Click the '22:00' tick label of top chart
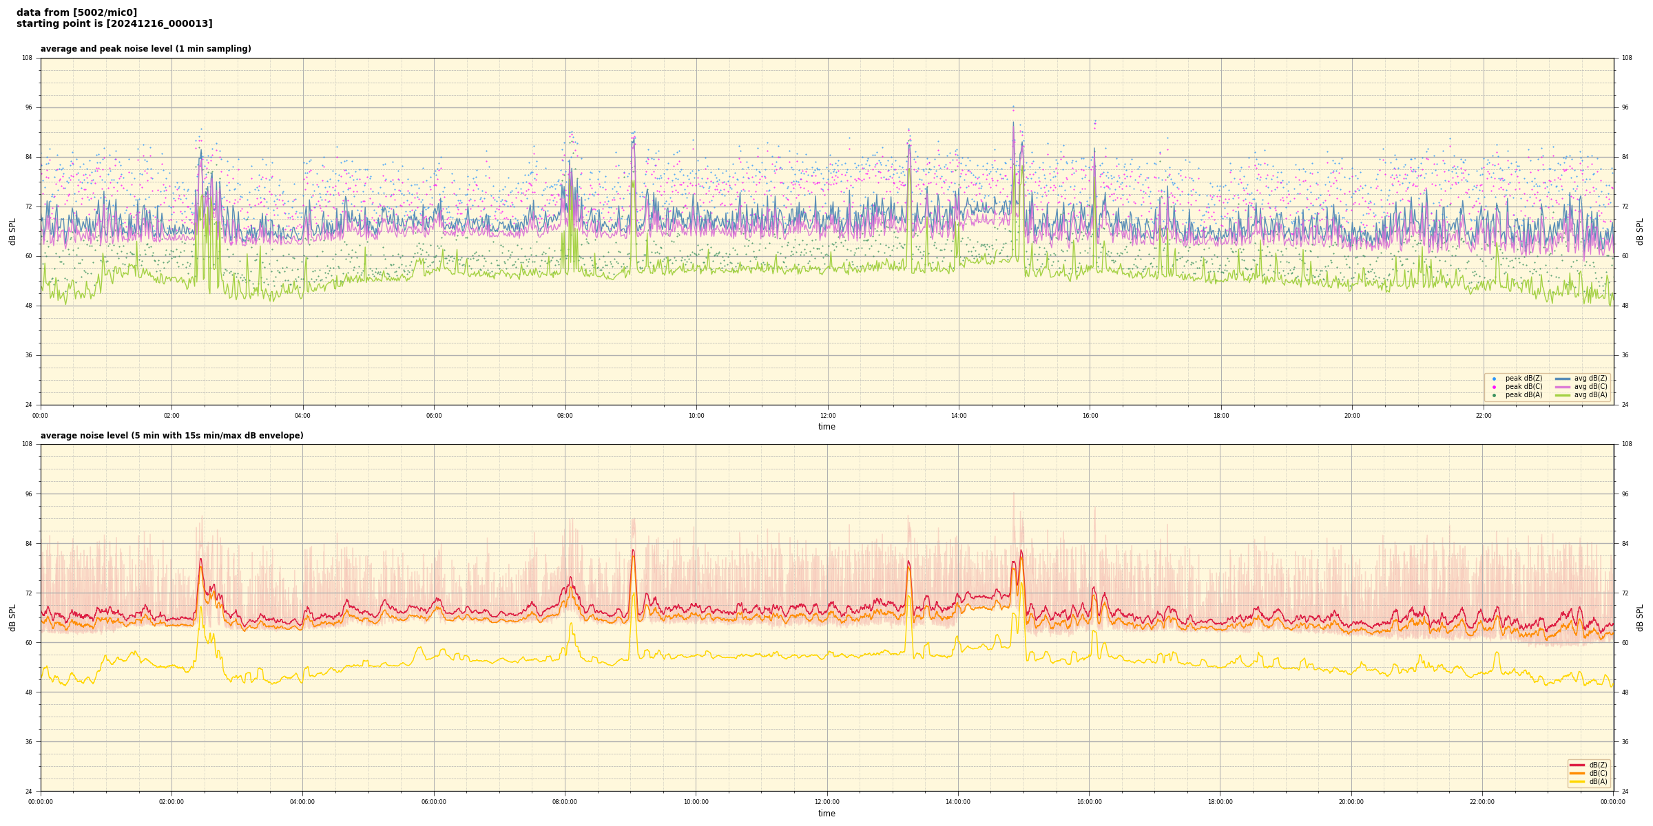Viewport: 1653px width, 826px height. pos(1484,416)
